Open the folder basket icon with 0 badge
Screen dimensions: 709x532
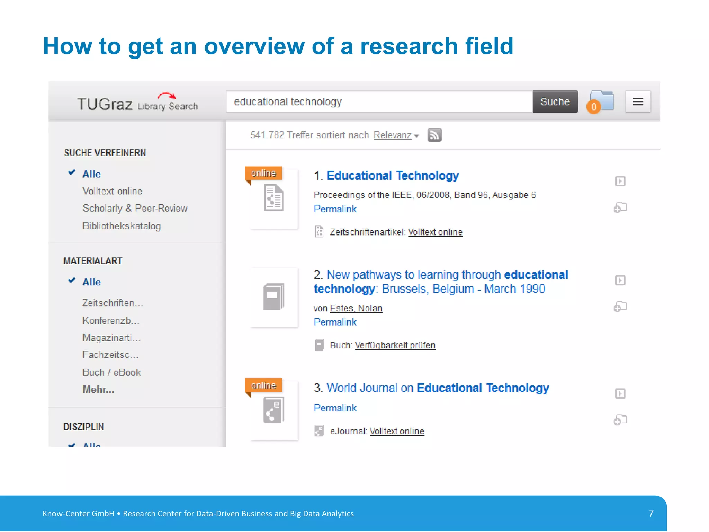(x=601, y=102)
